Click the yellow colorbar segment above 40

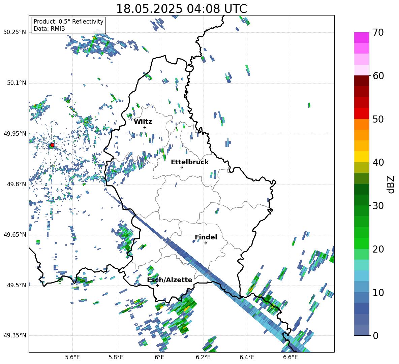[x=362, y=157]
